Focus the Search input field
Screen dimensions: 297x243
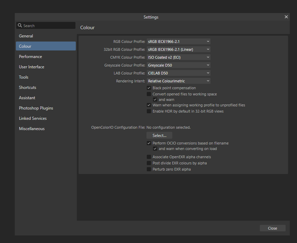(x=46, y=25)
